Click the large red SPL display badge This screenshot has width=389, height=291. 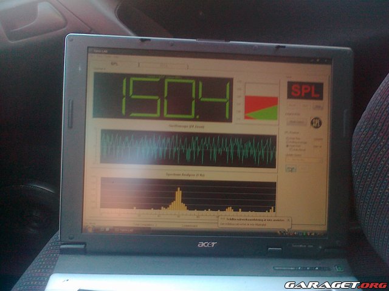pos(306,91)
